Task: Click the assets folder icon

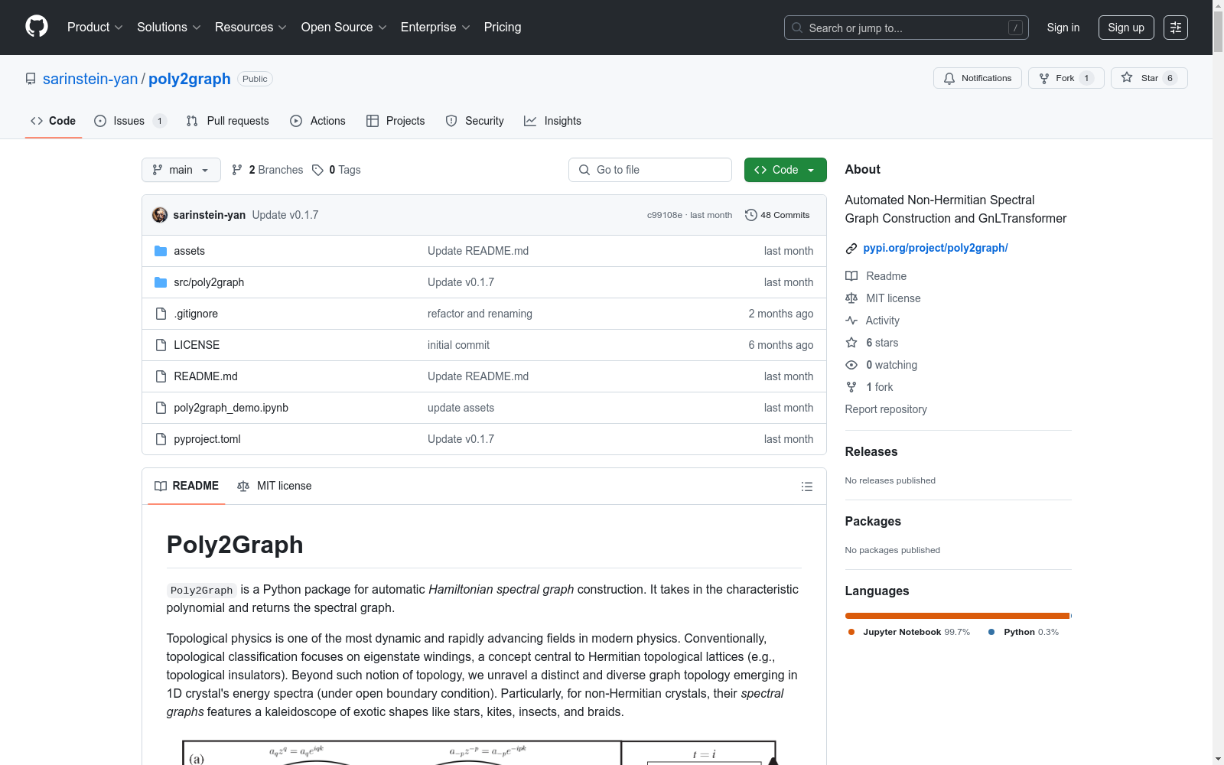Action: pos(161,251)
